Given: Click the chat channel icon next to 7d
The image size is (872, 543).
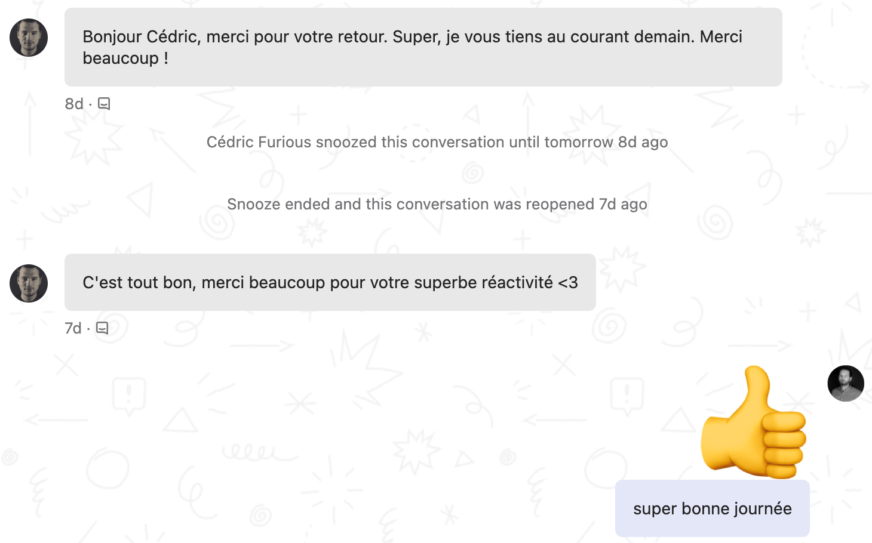Looking at the screenshot, I should 102,328.
